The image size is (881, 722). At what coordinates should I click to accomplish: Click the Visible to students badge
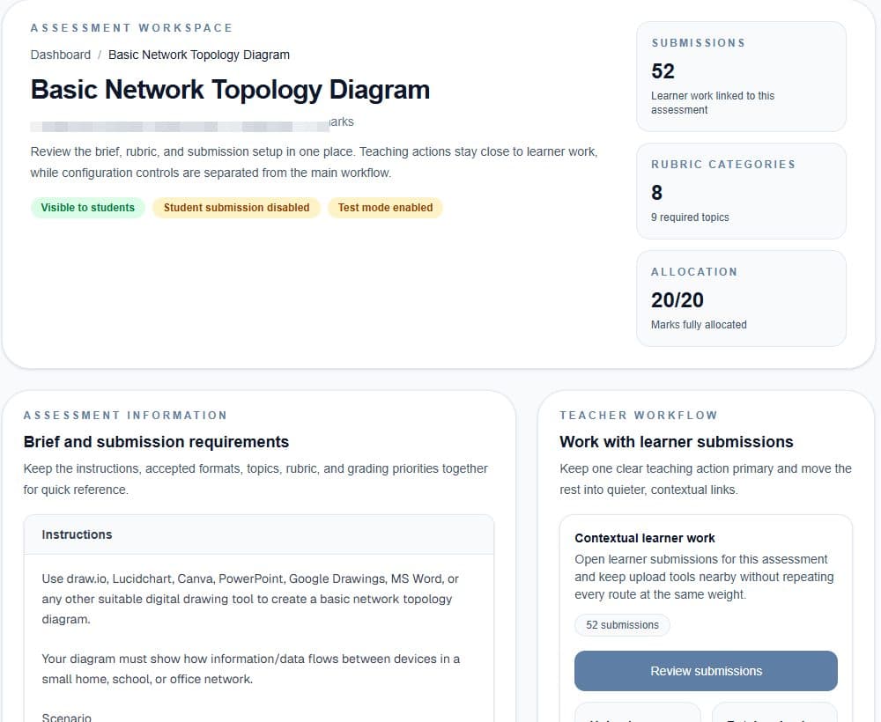point(87,208)
